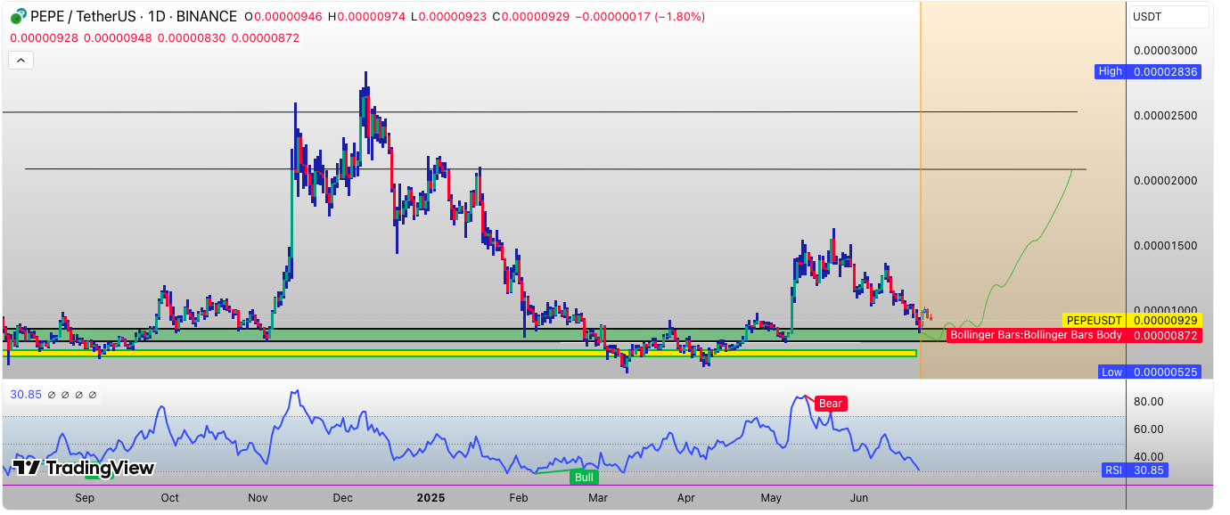Click the open value 0.00000946

coord(287,16)
